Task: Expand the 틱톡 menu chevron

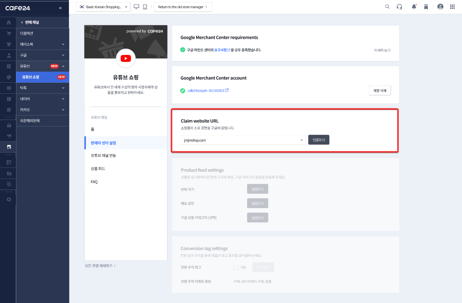Action: [63, 88]
